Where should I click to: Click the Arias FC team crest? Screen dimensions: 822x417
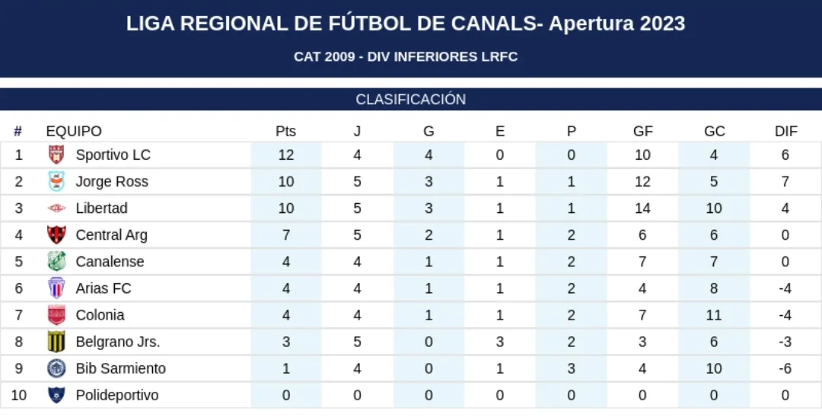click(56, 288)
